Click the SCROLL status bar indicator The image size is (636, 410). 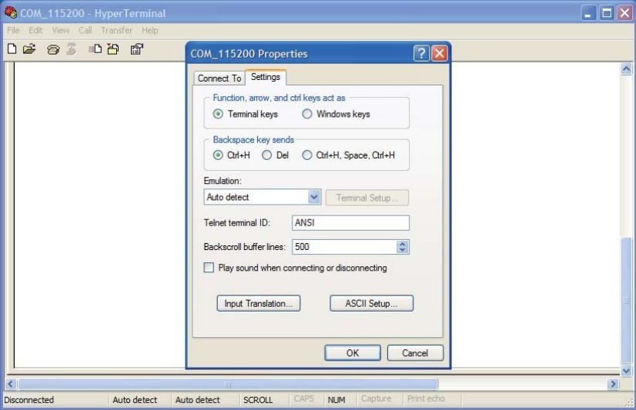coord(258,400)
